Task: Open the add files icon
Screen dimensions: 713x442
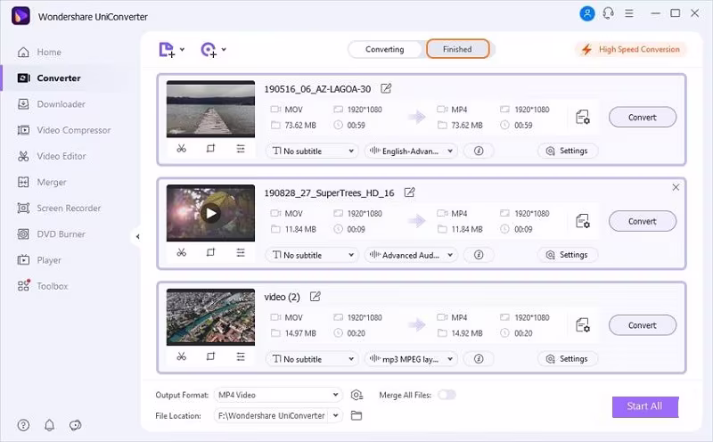Action: [x=167, y=50]
